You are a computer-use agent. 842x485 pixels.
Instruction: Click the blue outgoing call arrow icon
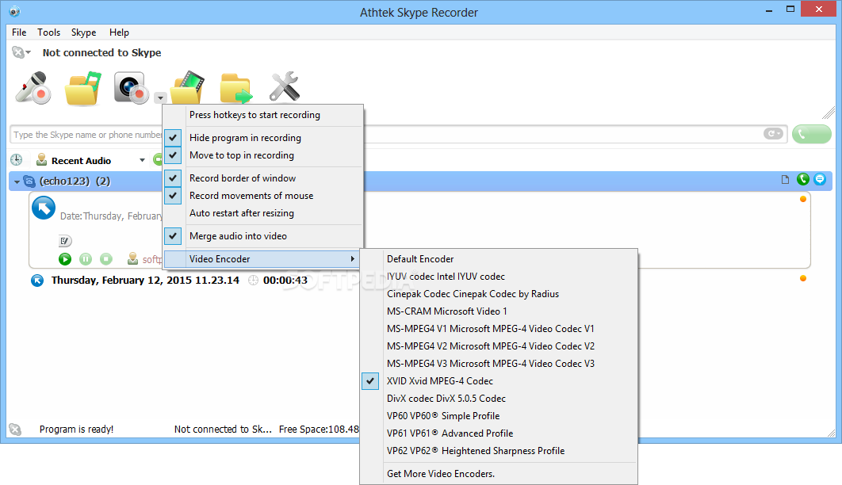[x=44, y=208]
